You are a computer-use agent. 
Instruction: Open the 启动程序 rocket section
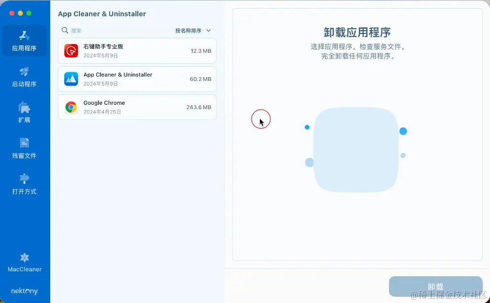(x=24, y=77)
